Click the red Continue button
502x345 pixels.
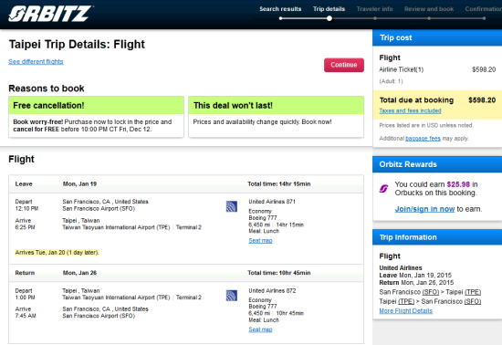pos(344,65)
